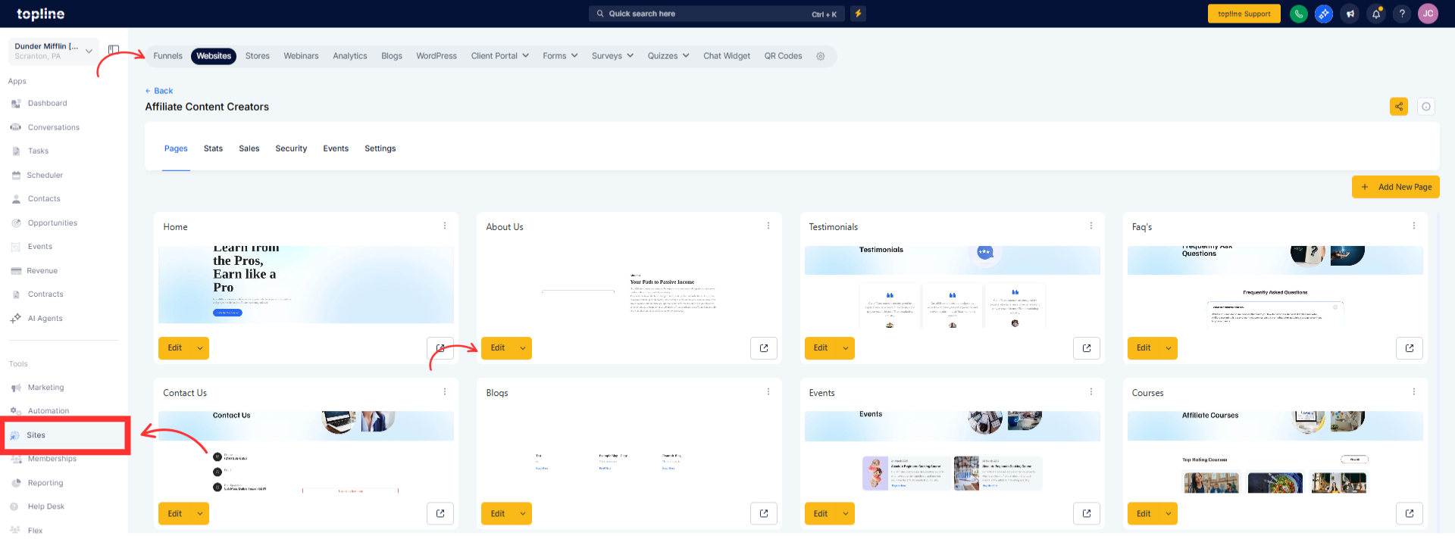Preview Contact Us page in new tab

[x=440, y=513]
